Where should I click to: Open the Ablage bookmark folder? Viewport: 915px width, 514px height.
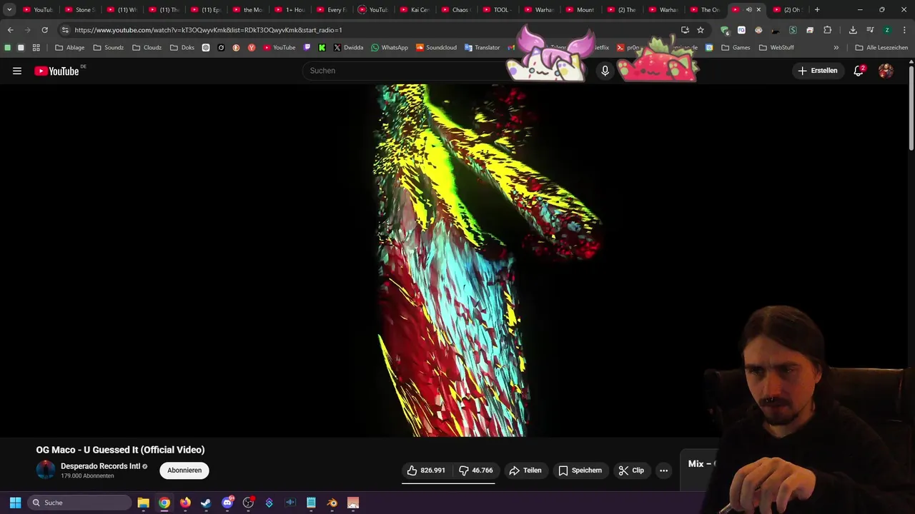coord(69,47)
